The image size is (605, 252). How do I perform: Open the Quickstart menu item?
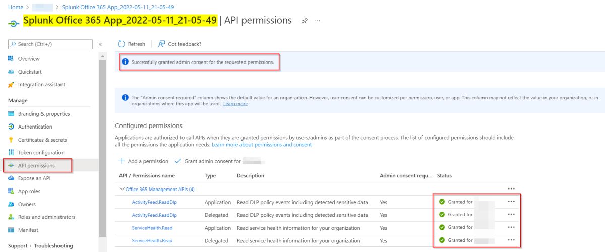30,72
